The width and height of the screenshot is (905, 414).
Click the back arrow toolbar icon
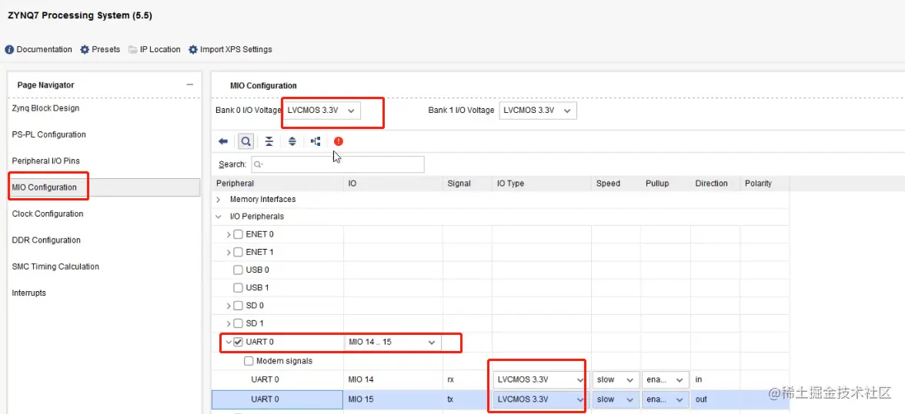(223, 141)
